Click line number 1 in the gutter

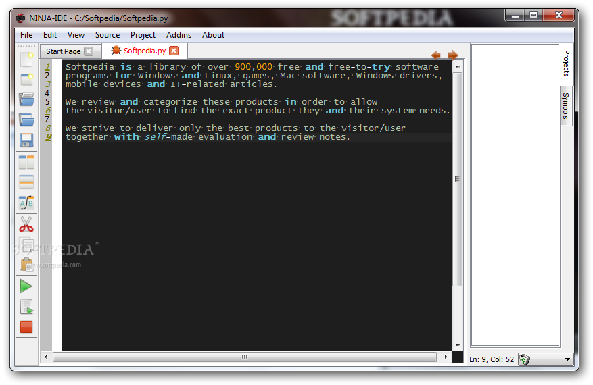point(47,67)
